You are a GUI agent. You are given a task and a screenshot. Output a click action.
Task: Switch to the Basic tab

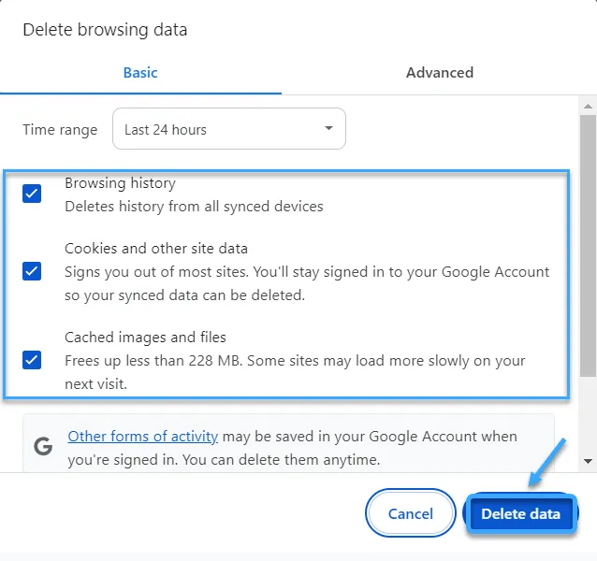(x=140, y=72)
